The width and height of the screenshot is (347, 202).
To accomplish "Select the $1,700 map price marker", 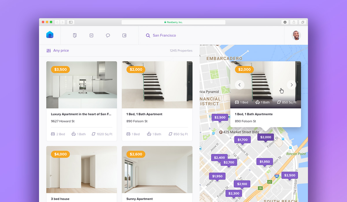I will click(242, 140).
